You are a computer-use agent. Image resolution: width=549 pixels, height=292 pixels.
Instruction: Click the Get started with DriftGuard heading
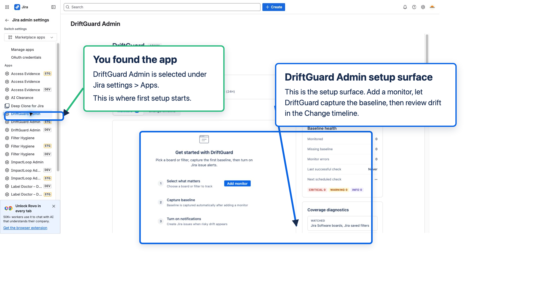204,152
